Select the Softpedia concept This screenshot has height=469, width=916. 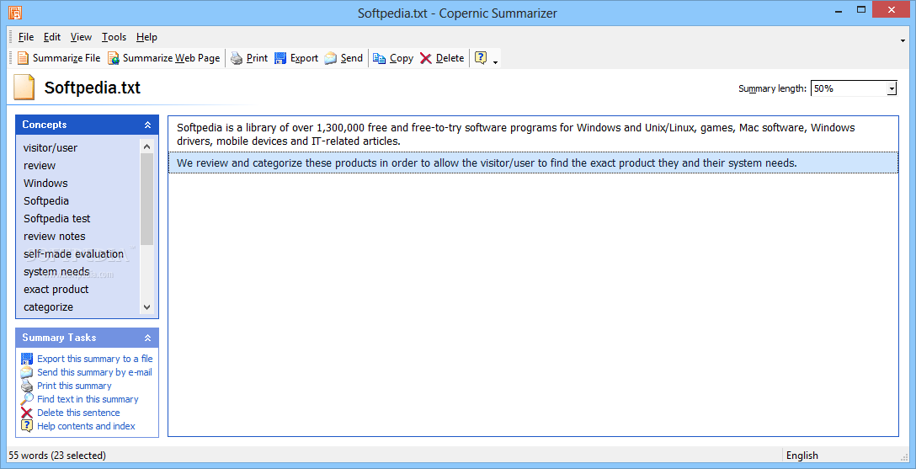(46, 201)
